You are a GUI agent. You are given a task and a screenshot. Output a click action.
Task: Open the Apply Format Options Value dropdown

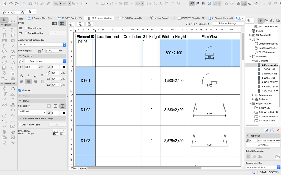coord(42,45)
